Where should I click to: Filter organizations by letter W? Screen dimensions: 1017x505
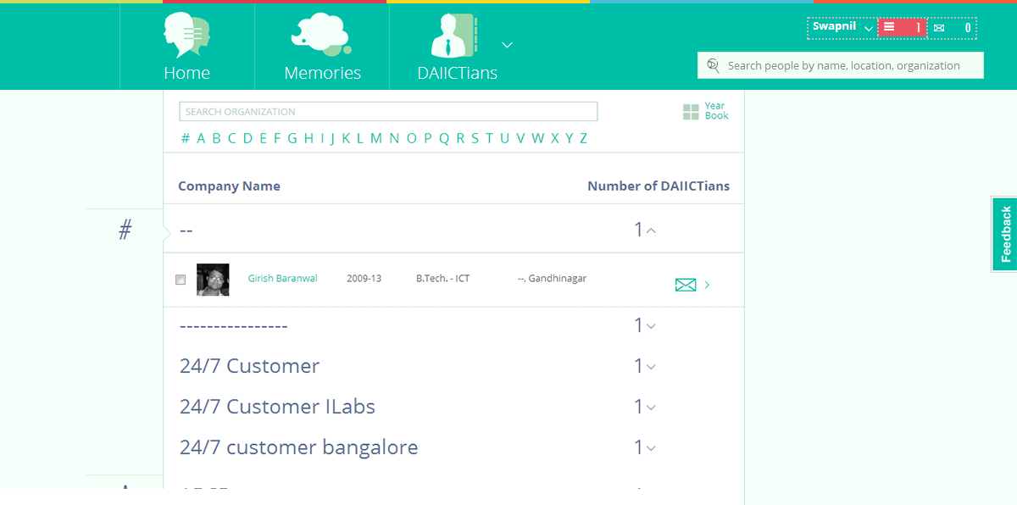coord(538,138)
